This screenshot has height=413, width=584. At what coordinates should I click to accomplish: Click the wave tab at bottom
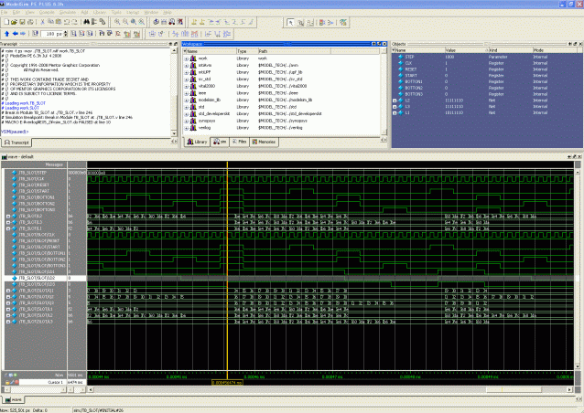(14, 399)
